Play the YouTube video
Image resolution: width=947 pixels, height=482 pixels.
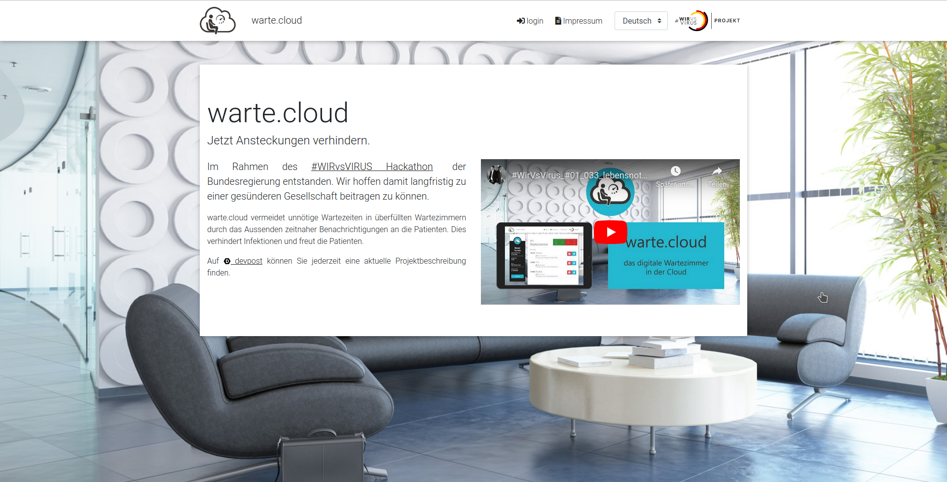[611, 232]
